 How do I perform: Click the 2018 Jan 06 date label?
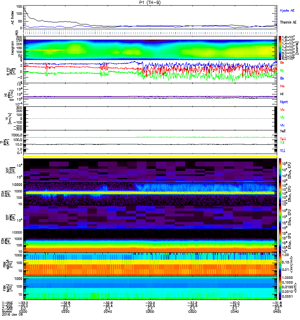click(x=13, y=314)
